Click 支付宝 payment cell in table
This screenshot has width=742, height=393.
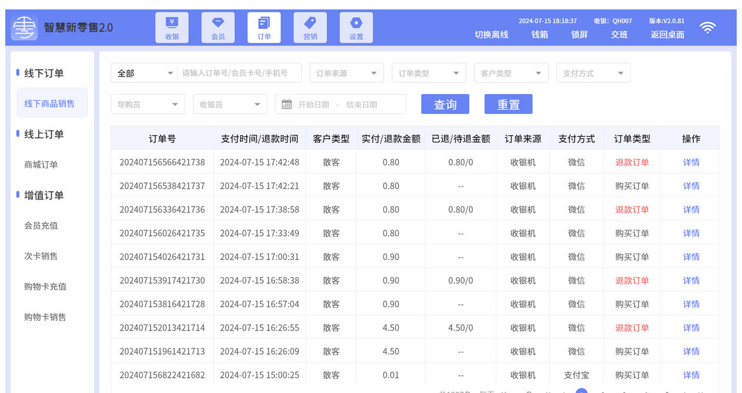576,375
